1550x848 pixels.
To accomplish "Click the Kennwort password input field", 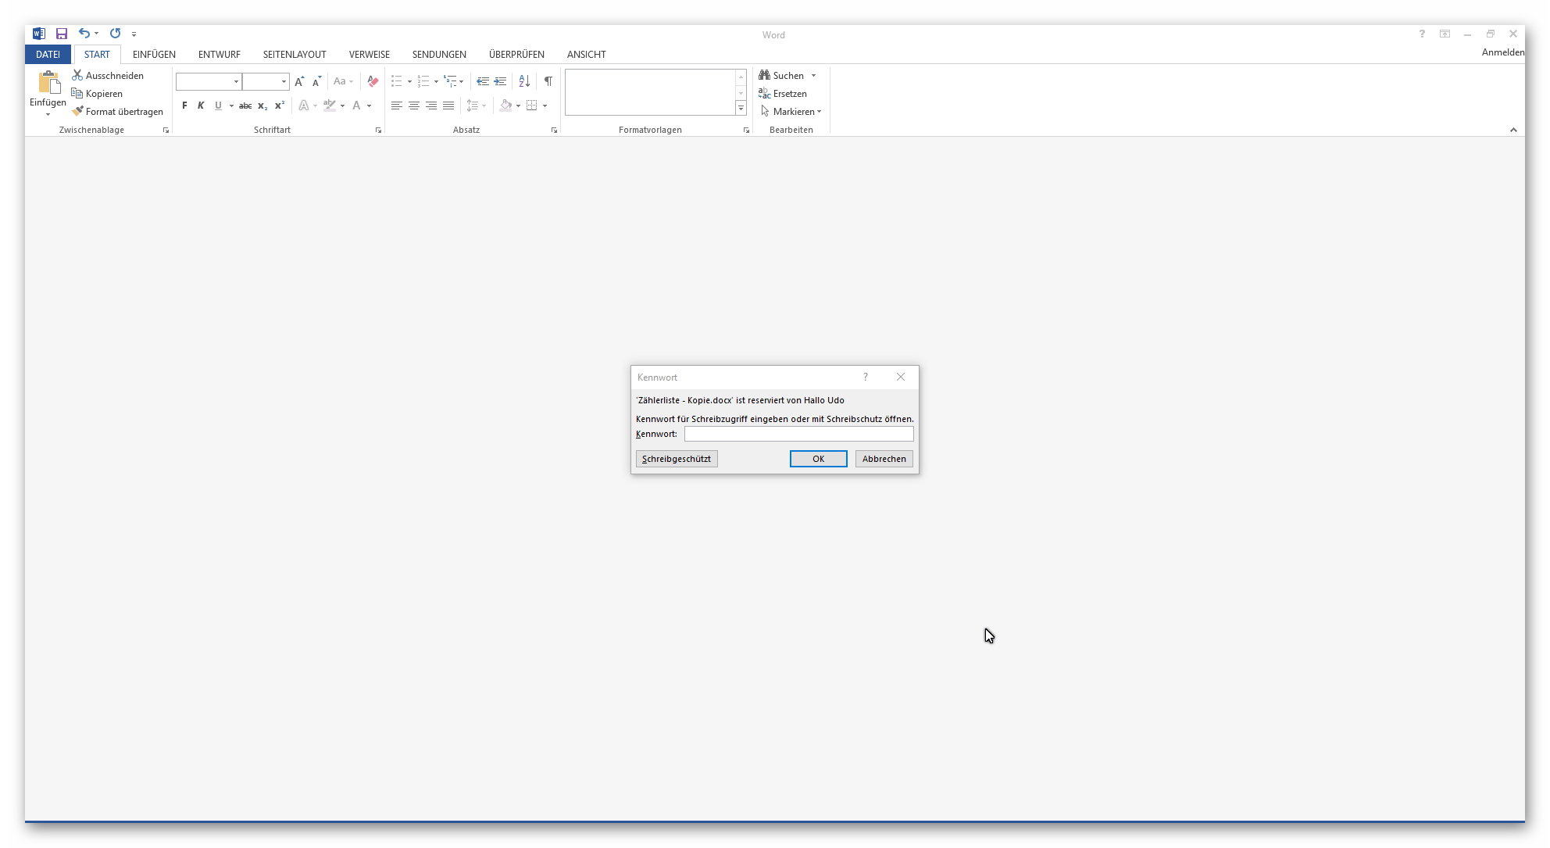I will [x=798, y=434].
